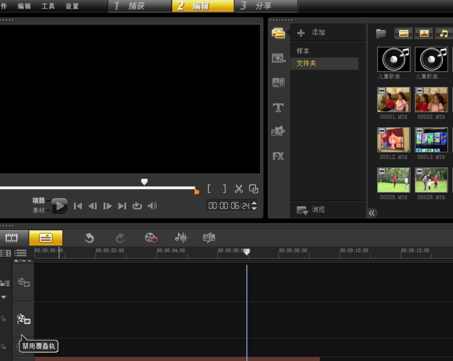The image size is (453, 361).
Task: Select the 样本 (Sample) folder
Action: (303, 51)
